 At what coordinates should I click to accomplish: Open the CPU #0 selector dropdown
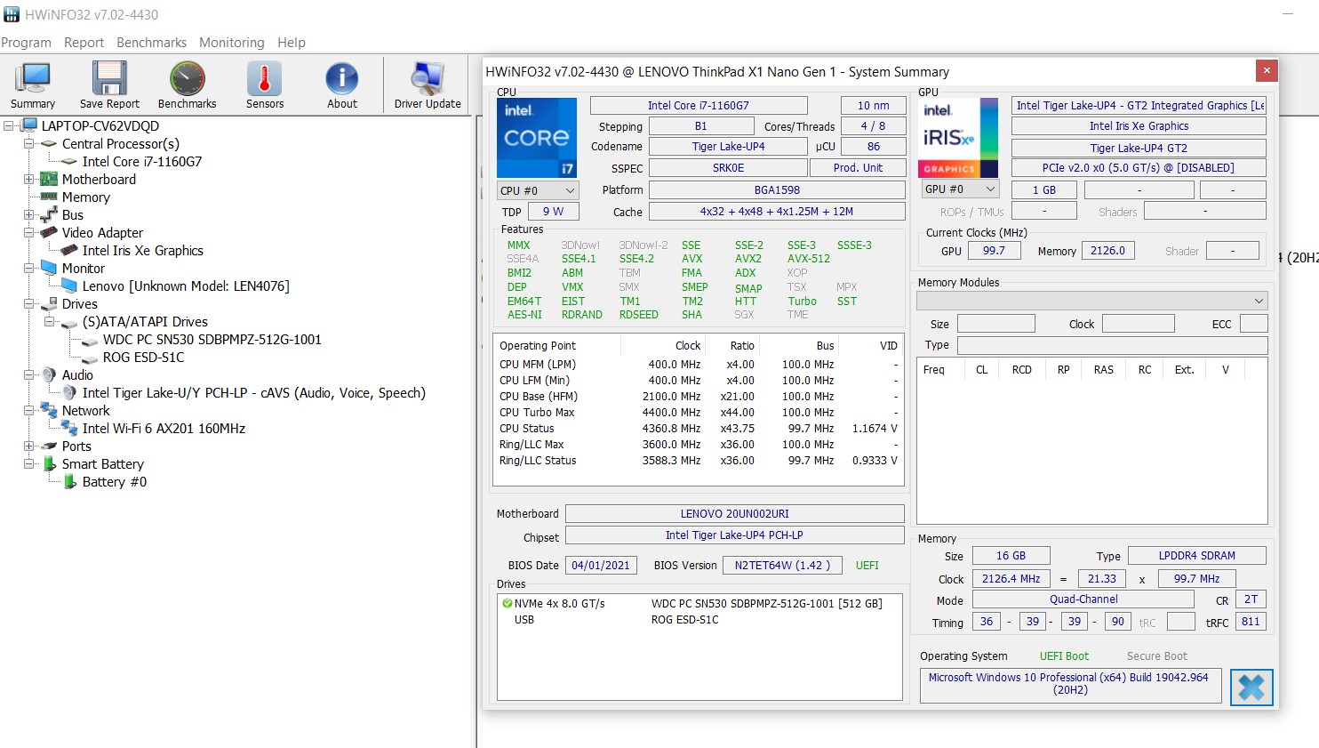pyautogui.click(x=539, y=190)
